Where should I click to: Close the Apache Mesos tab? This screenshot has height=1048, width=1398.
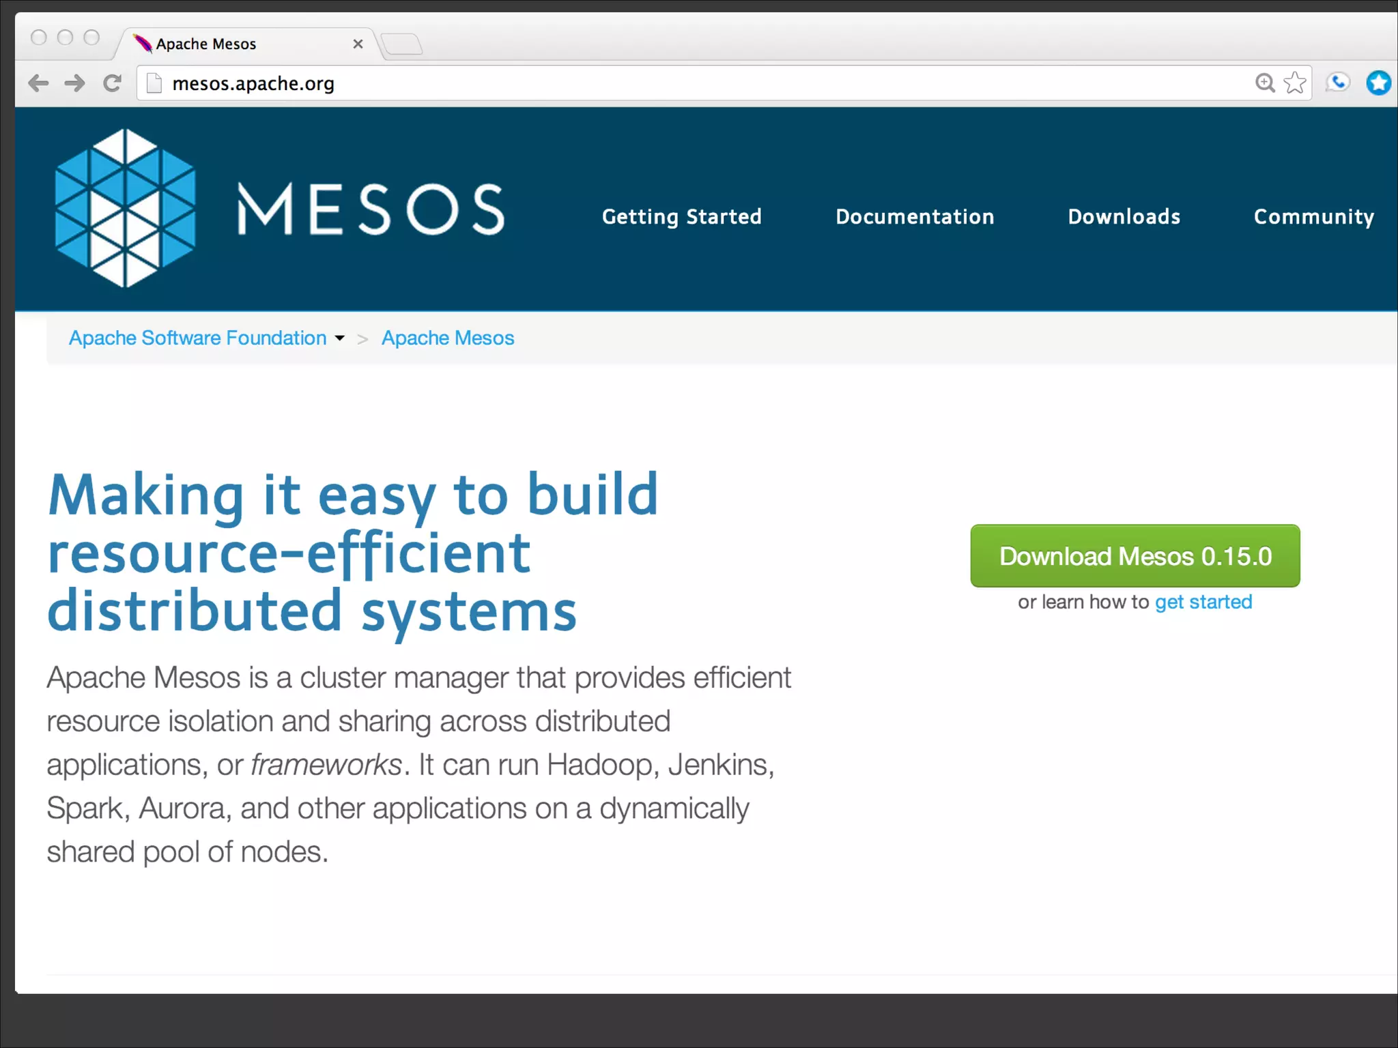coord(358,44)
